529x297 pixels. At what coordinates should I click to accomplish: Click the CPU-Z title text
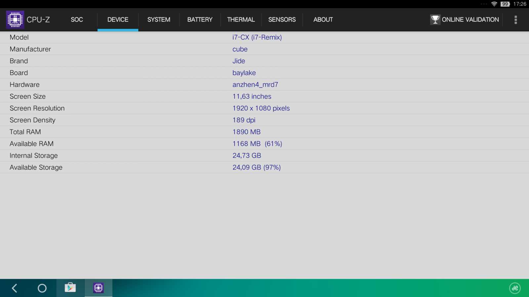point(38,20)
